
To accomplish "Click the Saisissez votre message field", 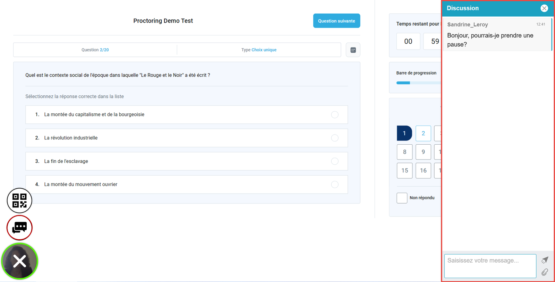I will coord(490,266).
